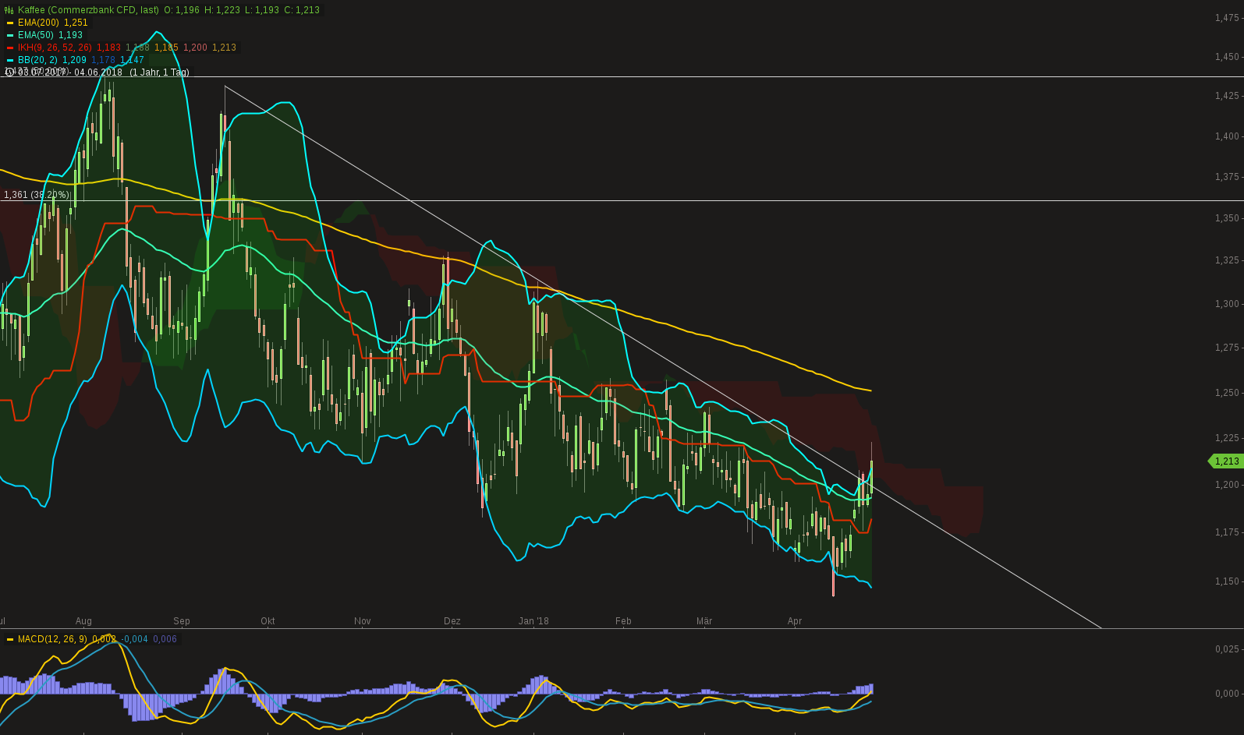Click the Mär label on the time axis

704,621
